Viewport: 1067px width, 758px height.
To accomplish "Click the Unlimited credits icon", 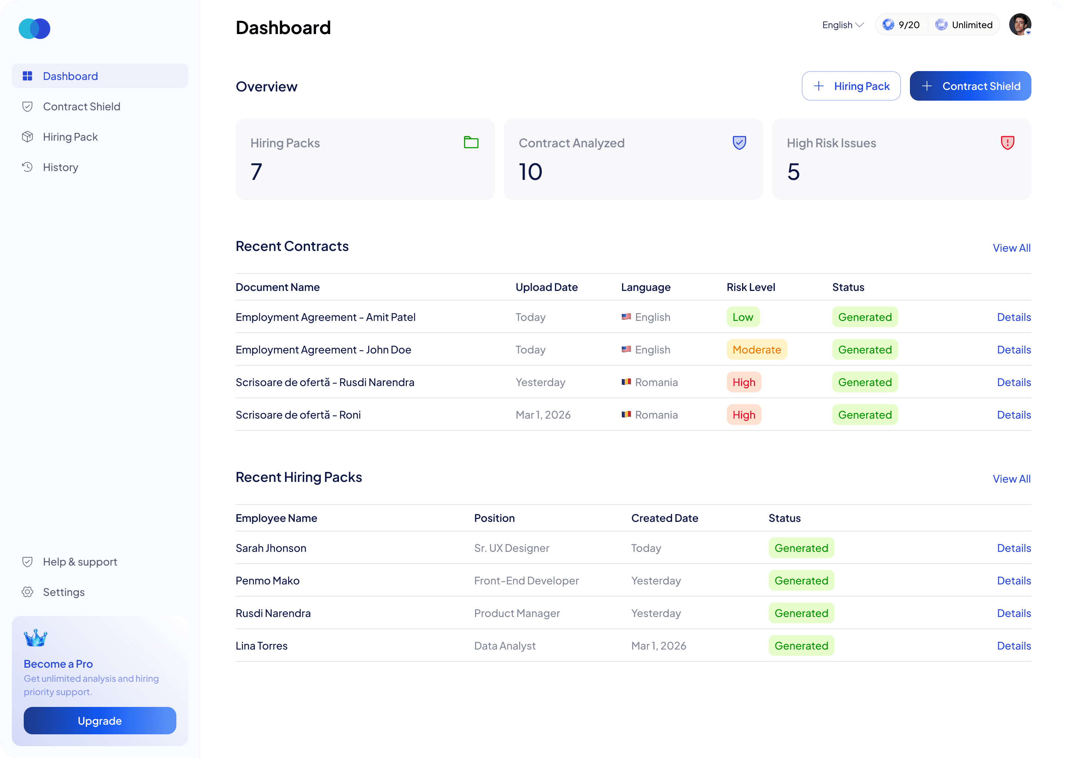I will tap(941, 25).
